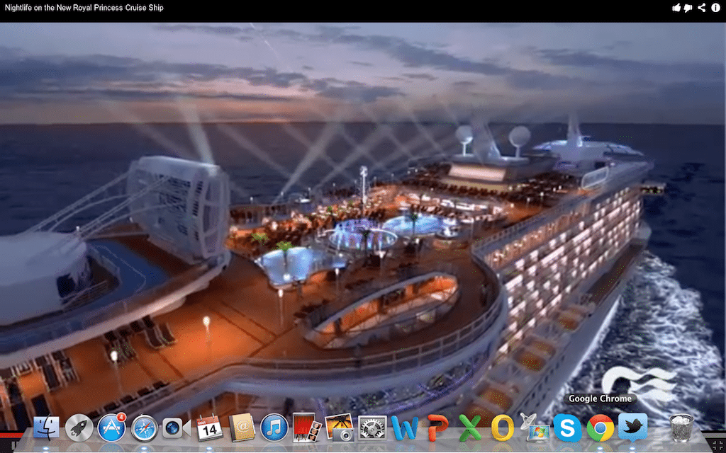
Task: Launch iPhoto from the dock
Action: click(x=340, y=428)
